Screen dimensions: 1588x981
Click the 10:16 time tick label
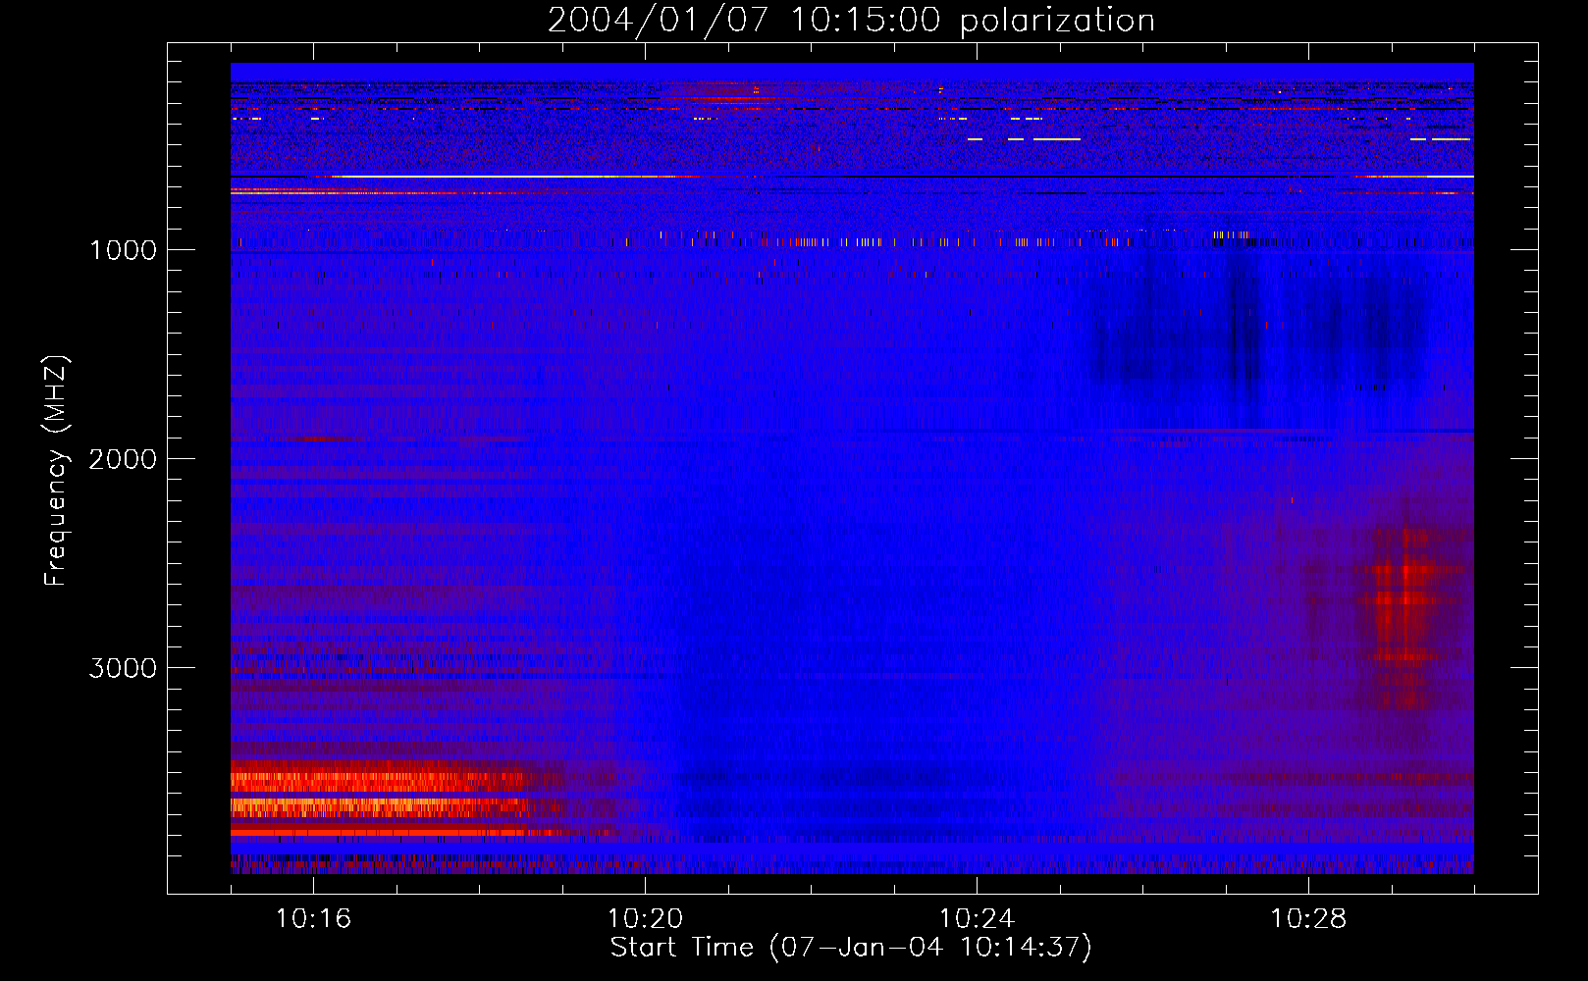[313, 918]
